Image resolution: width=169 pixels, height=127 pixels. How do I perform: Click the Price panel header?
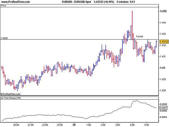pos(79,6)
